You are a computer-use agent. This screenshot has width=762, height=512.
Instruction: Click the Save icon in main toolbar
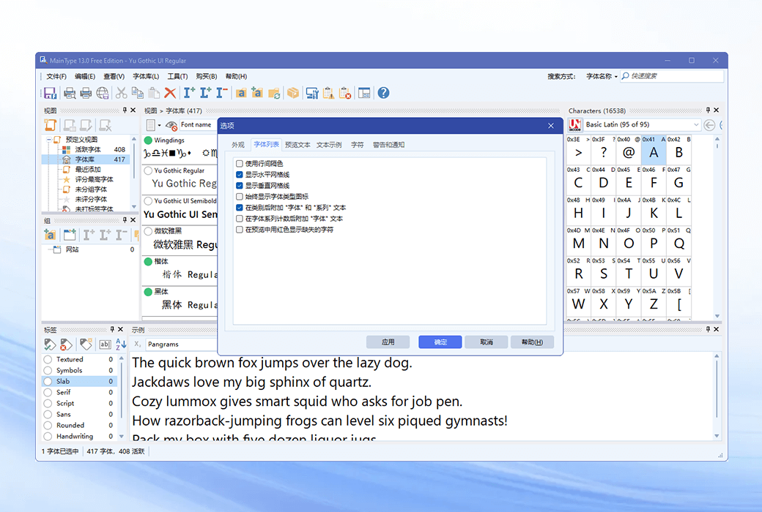pos(50,93)
